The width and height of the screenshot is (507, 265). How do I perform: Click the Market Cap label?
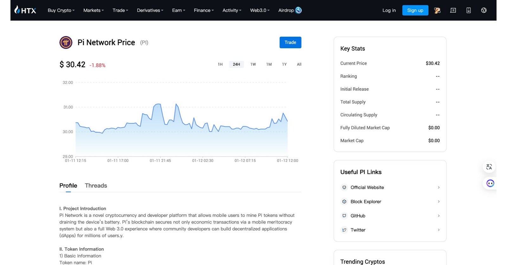[x=352, y=141]
